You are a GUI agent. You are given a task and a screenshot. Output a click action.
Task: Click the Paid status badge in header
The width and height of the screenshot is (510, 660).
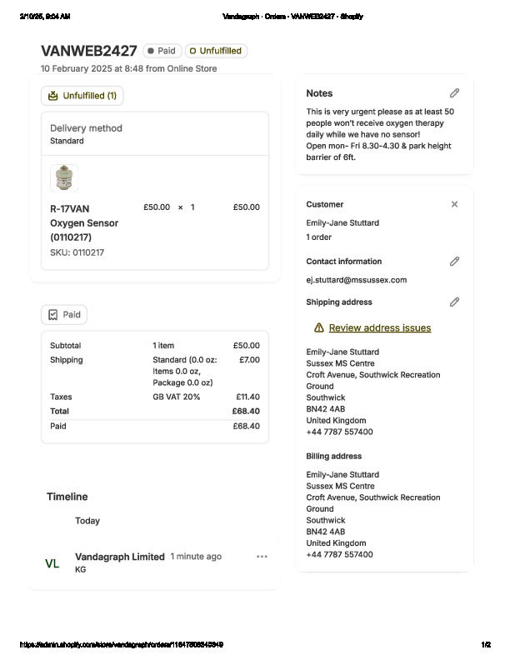click(162, 51)
